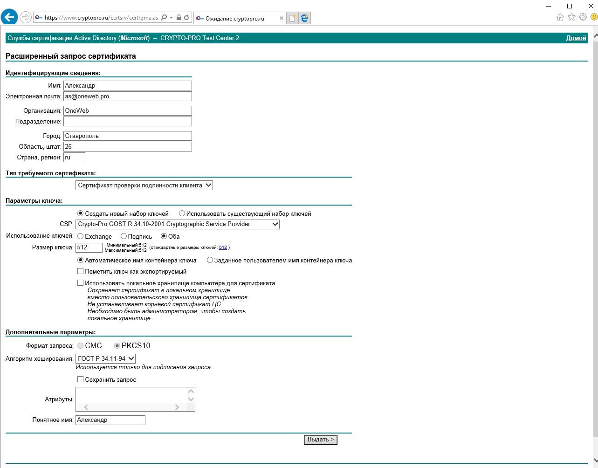Click the "Организация" field with OneWeb
Viewport: 598px width, 468px height.
click(128, 110)
